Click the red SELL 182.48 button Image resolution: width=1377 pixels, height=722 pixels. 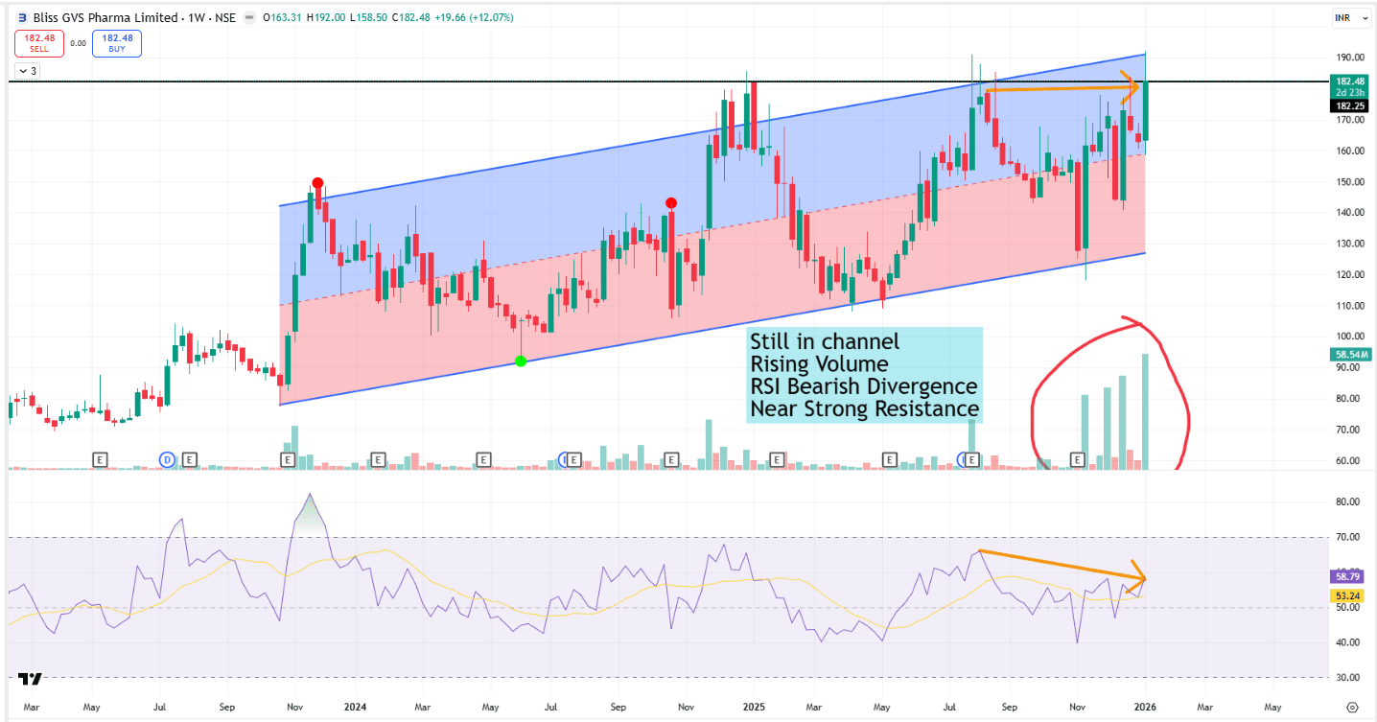(x=37, y=43)
